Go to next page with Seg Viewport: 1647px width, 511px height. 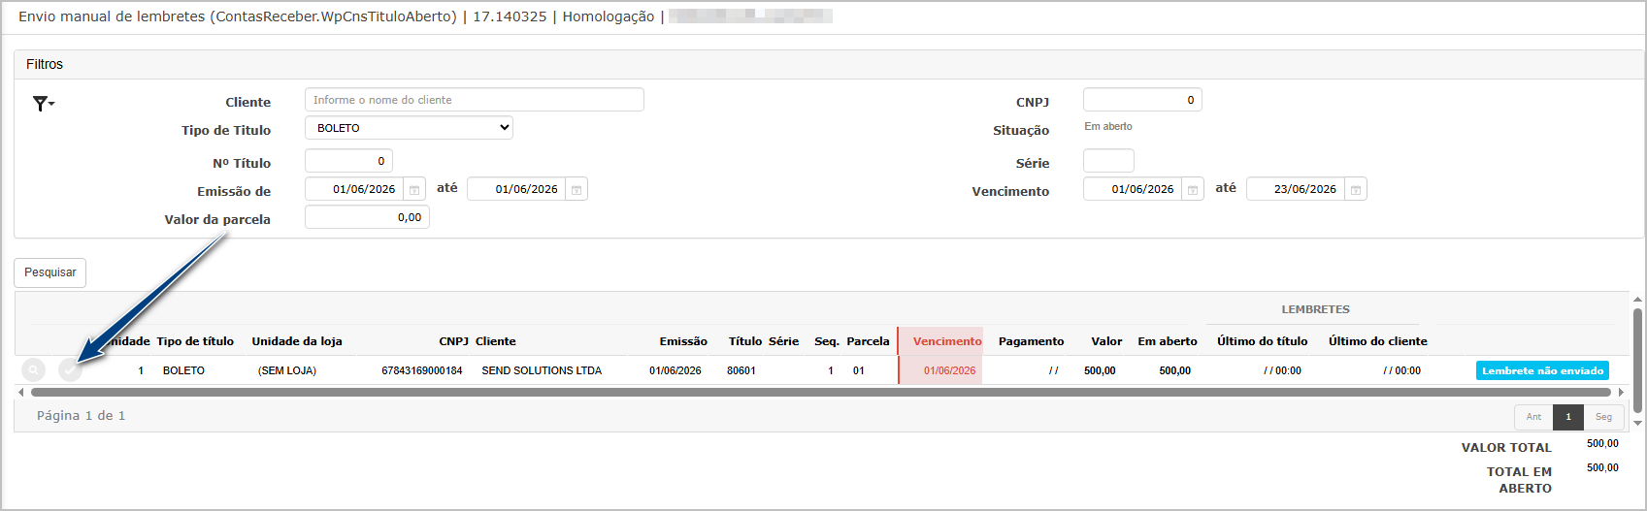tap(1603, 417)
